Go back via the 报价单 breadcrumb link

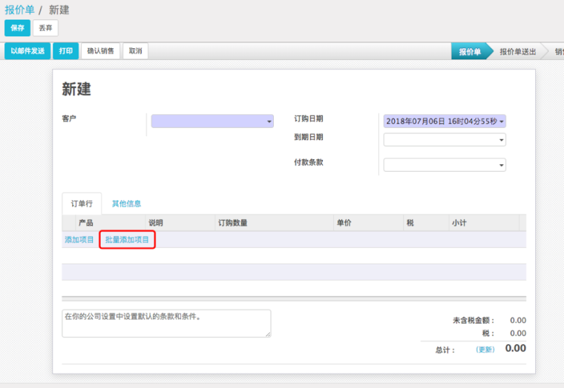(19, 10)
